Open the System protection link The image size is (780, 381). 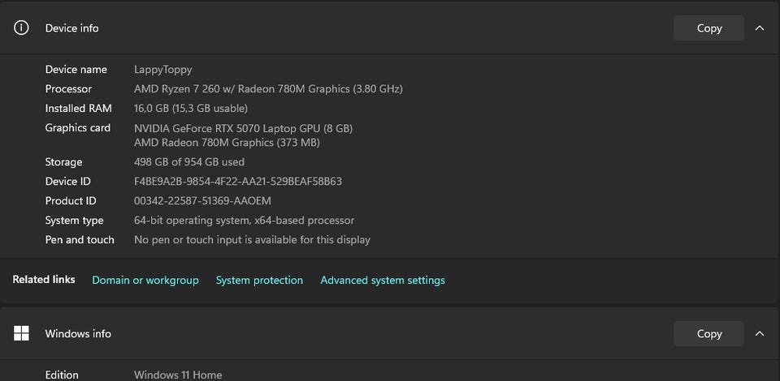coord(259,280)
